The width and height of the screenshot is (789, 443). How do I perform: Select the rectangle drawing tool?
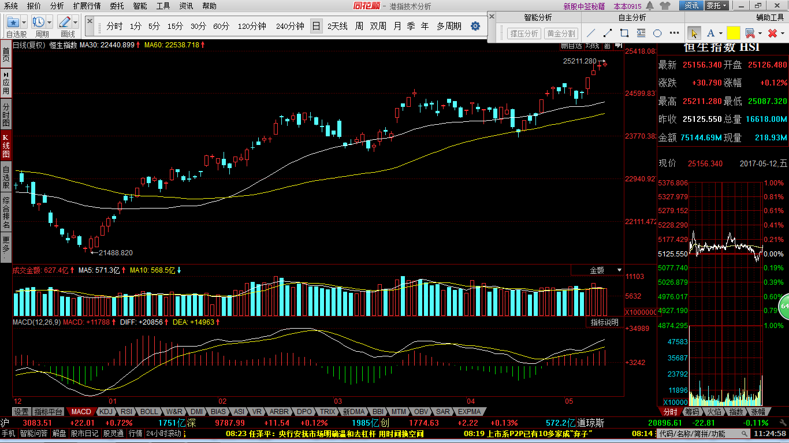[624, 33]
